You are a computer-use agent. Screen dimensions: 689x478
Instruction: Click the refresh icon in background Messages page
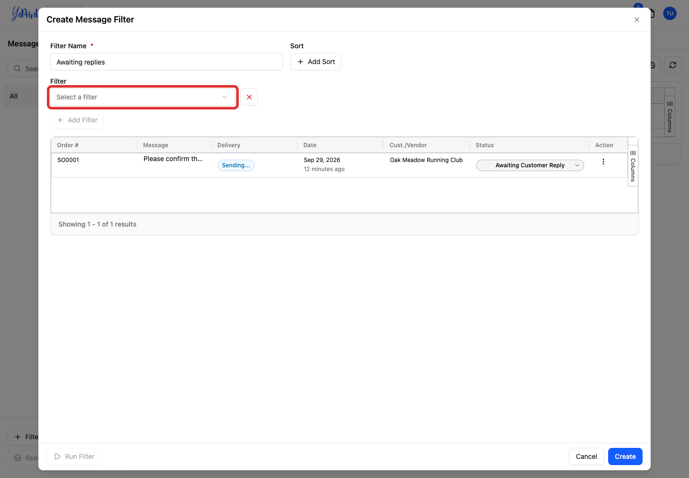tap(673, 65)
